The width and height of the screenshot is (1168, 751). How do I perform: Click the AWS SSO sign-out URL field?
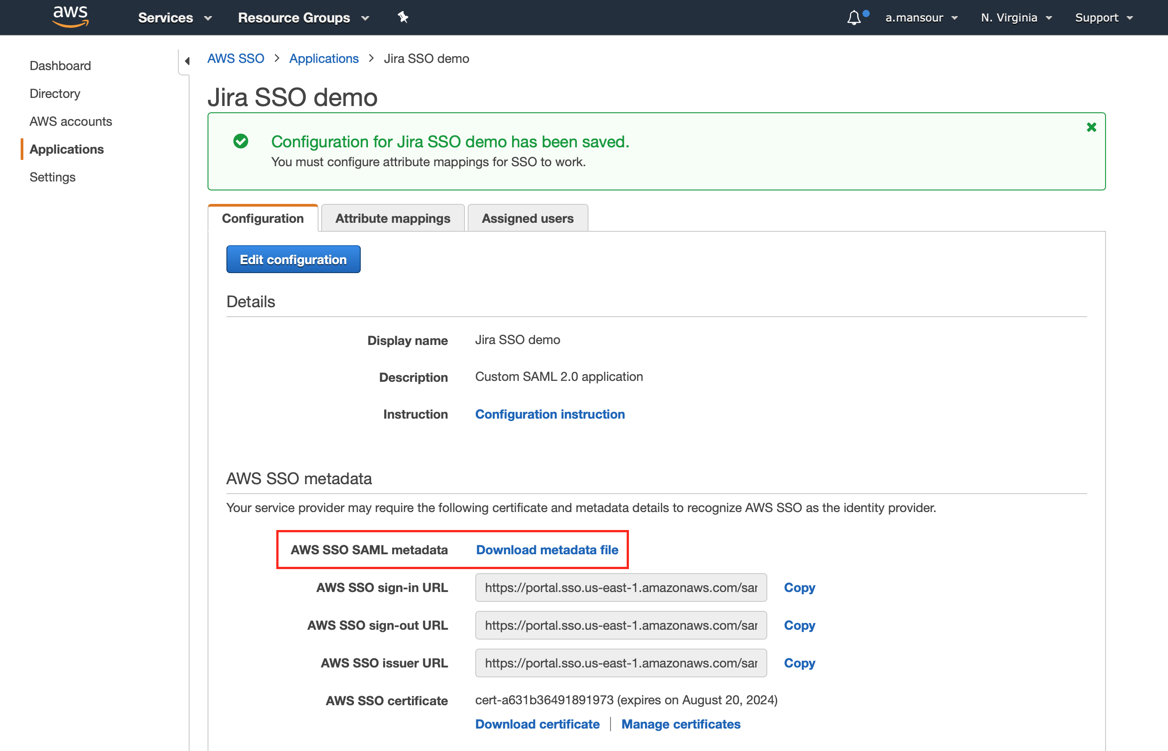[621, 625]
